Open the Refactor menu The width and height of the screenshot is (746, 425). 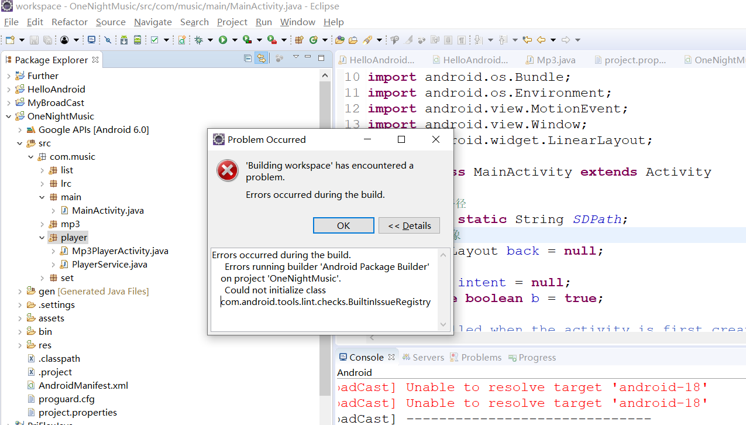[70, 22]
